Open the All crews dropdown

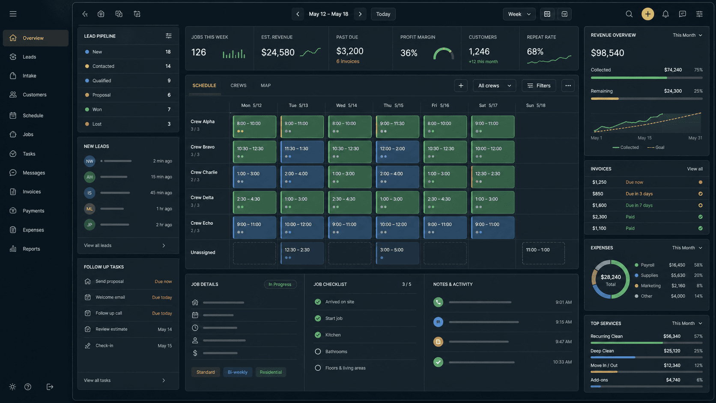(494, 86)
